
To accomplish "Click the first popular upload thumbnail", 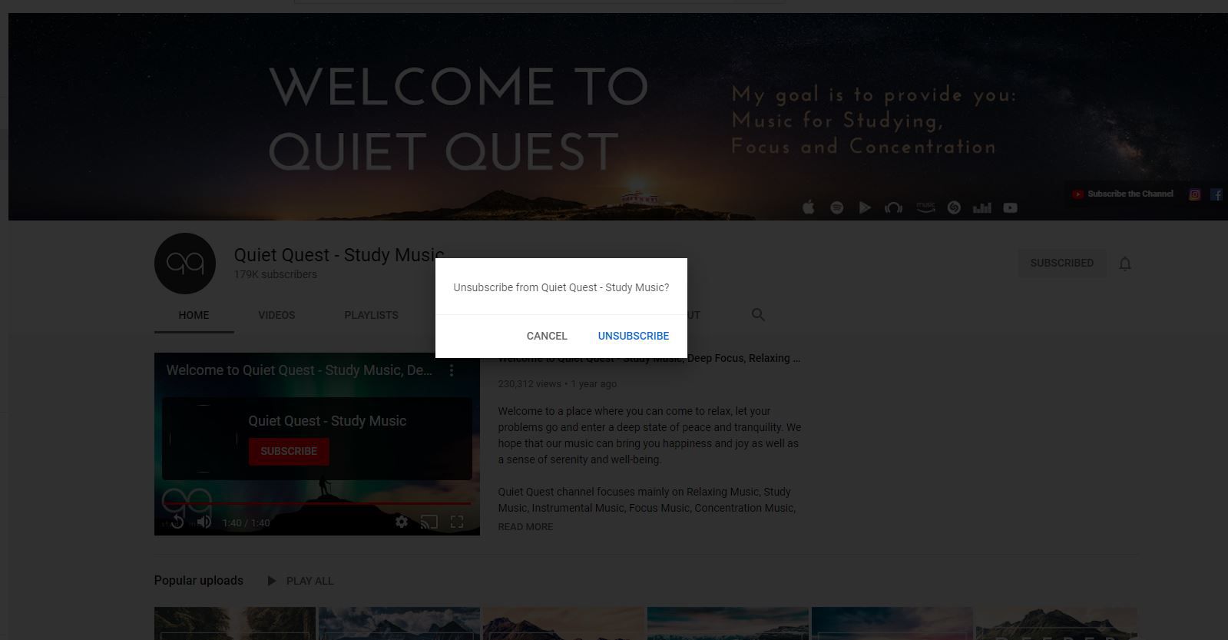I will coord(235,623).
